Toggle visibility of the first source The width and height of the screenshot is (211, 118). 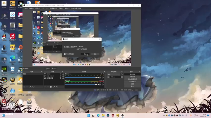60,74
